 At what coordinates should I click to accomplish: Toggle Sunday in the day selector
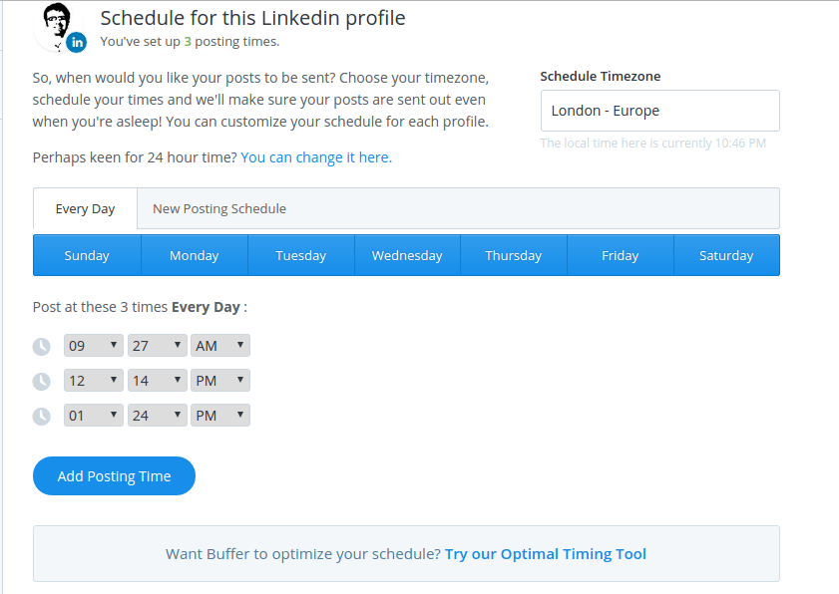[87, 255]
